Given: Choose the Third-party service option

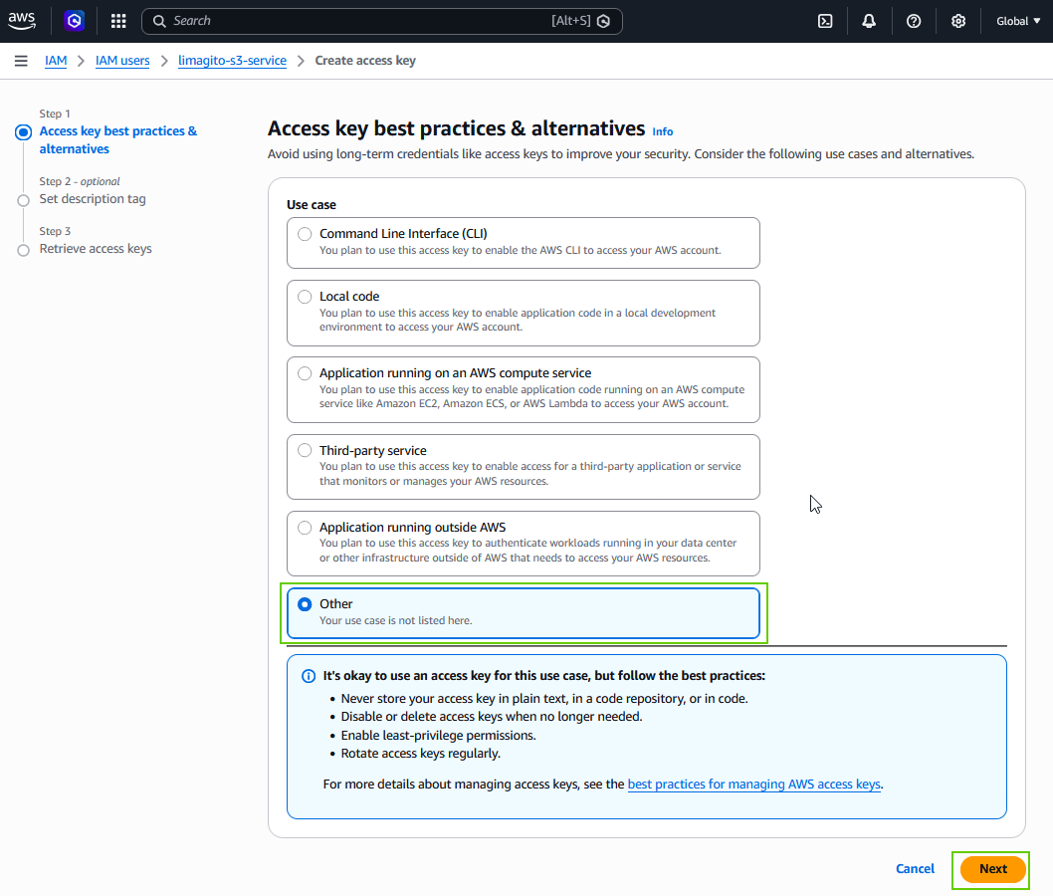Looking at the screenshot, I should click(x=524, y=467).
